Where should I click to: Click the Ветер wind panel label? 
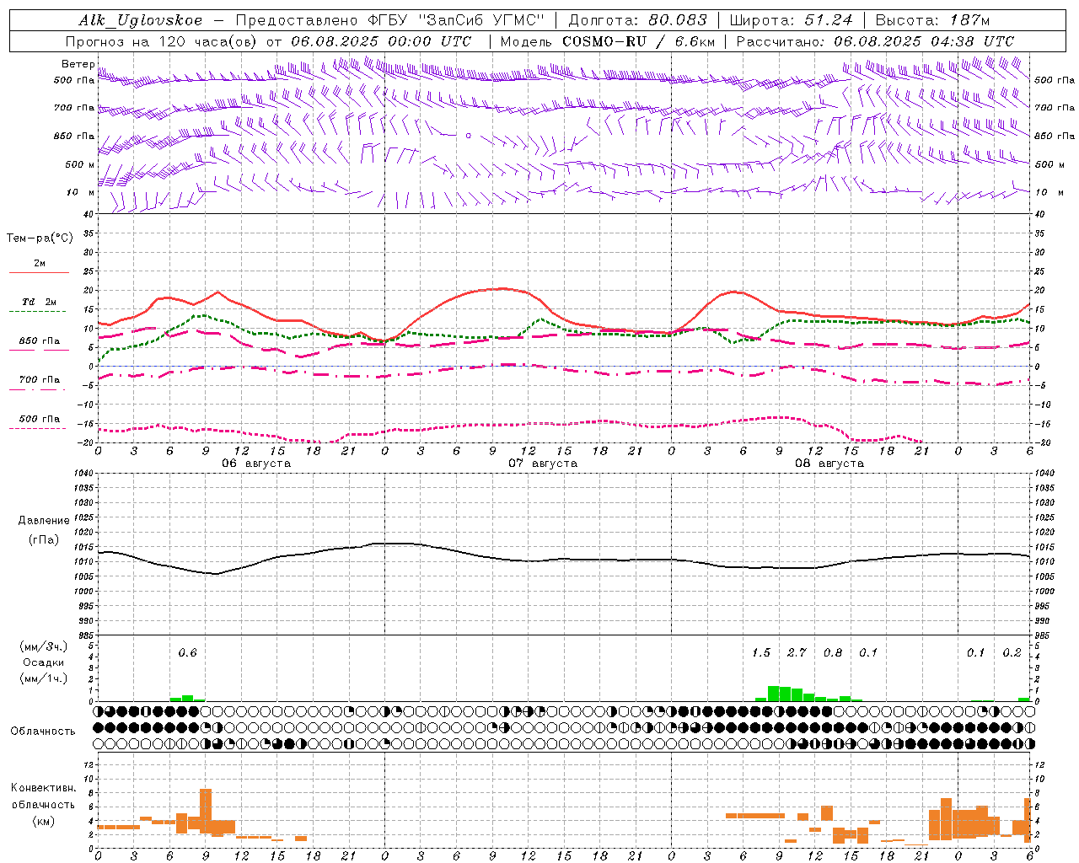pos(78,64)
